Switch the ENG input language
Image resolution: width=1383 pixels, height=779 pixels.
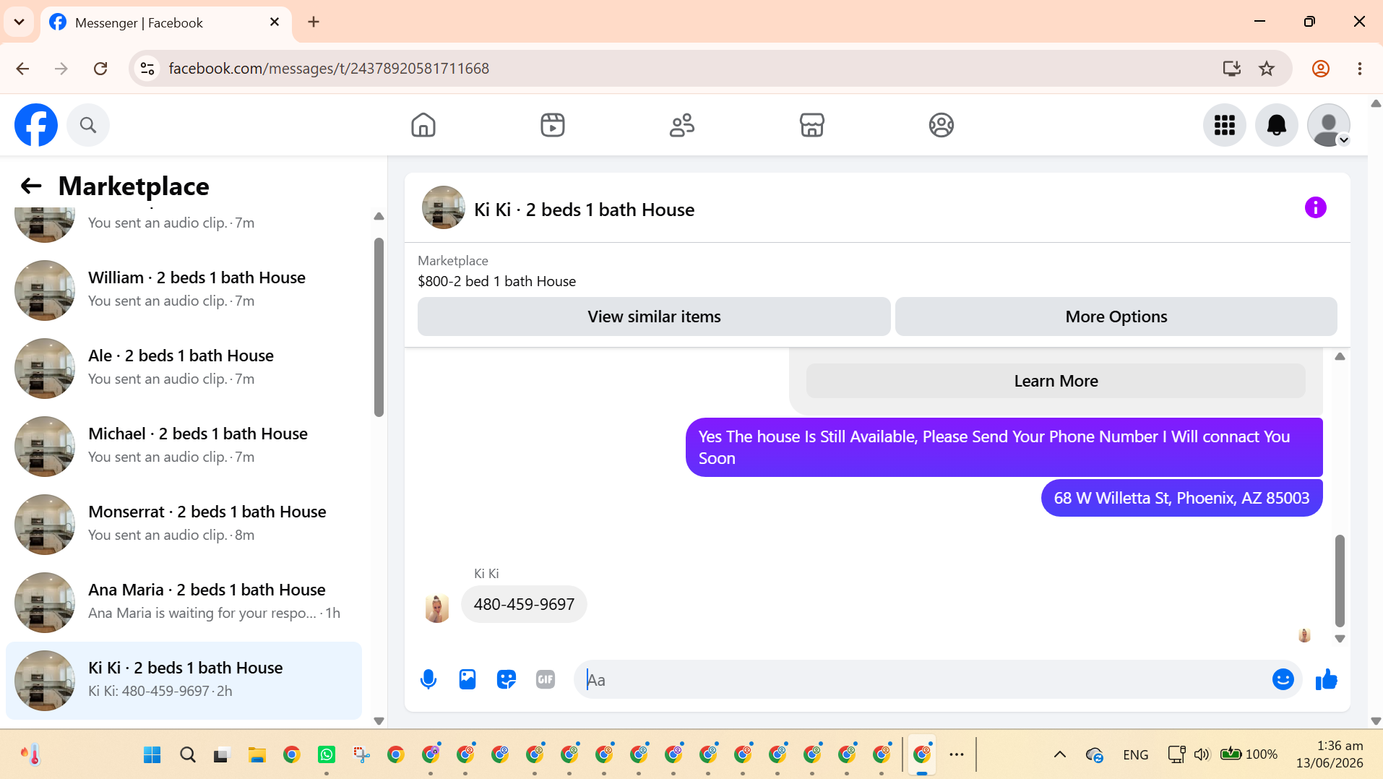click(x=1136, y=754)
